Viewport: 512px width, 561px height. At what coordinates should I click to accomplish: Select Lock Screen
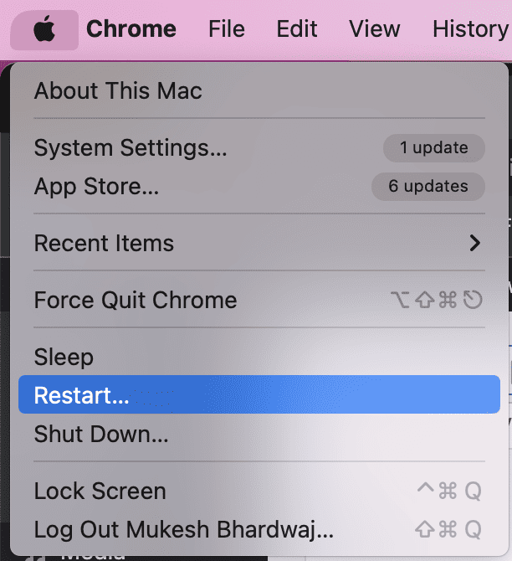pos(100,491)
